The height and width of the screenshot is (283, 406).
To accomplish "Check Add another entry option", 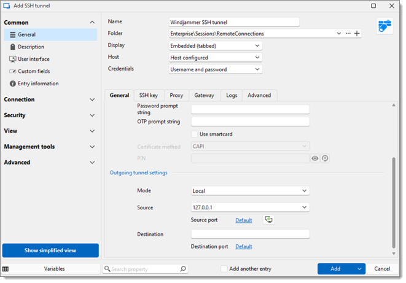I will pyautogui.click(x=224, y=269).
